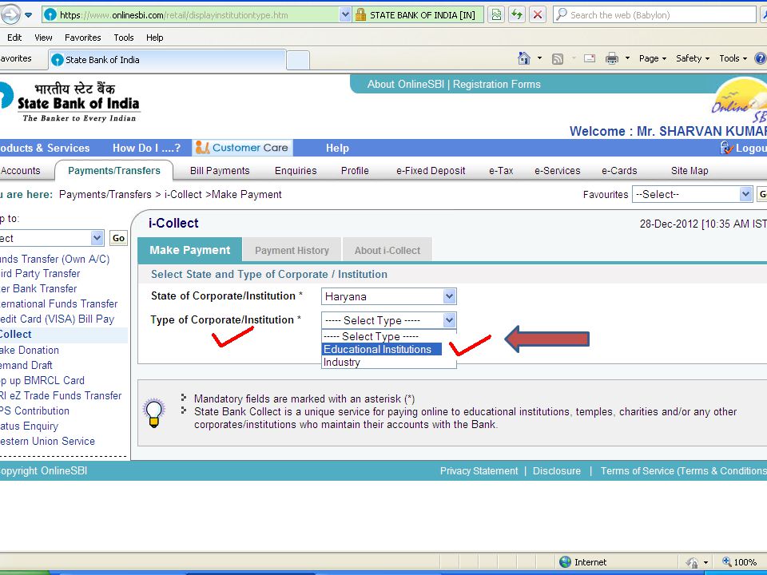
Task: Open the Tools command bar menu
Action: [733, 58]
